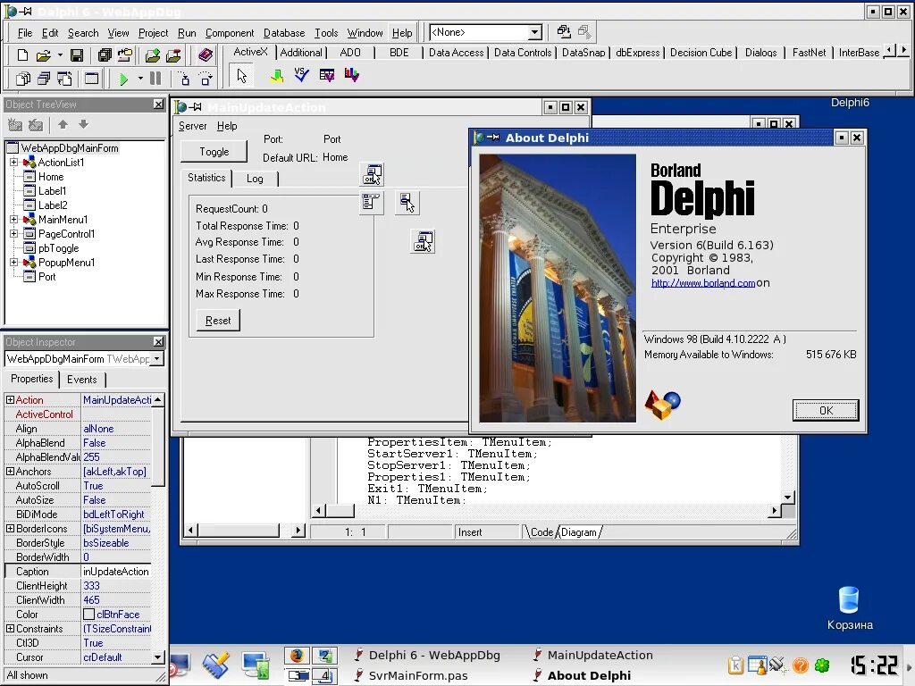Click the Save floppy disk icon
Image resolution: width=915 pixels, height=686 pixels.
click(x=77, y=55)
